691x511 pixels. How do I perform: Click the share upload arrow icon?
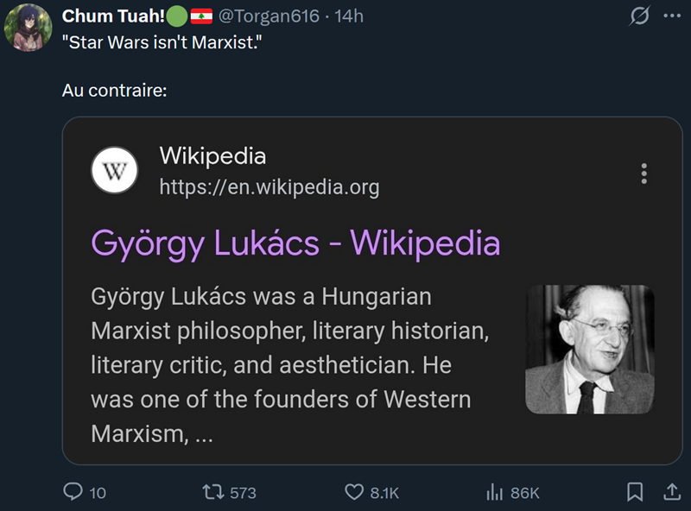pyautogui.click(x=670, y=492)
